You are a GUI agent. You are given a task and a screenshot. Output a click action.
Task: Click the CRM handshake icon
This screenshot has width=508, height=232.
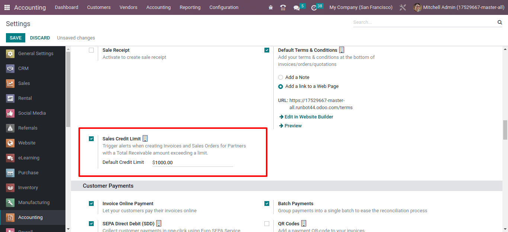[10, 69]
